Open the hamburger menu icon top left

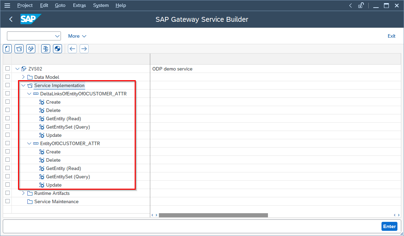(x=7, y=5)
